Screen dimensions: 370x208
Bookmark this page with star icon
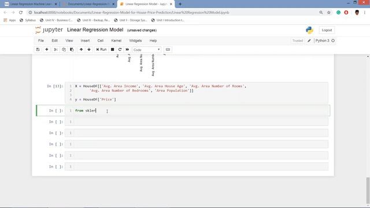(x=329, y=13)
